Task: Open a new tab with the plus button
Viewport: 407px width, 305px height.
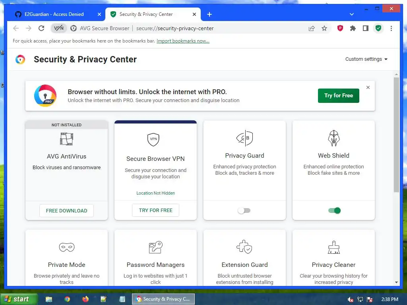Action: [209, 14]
